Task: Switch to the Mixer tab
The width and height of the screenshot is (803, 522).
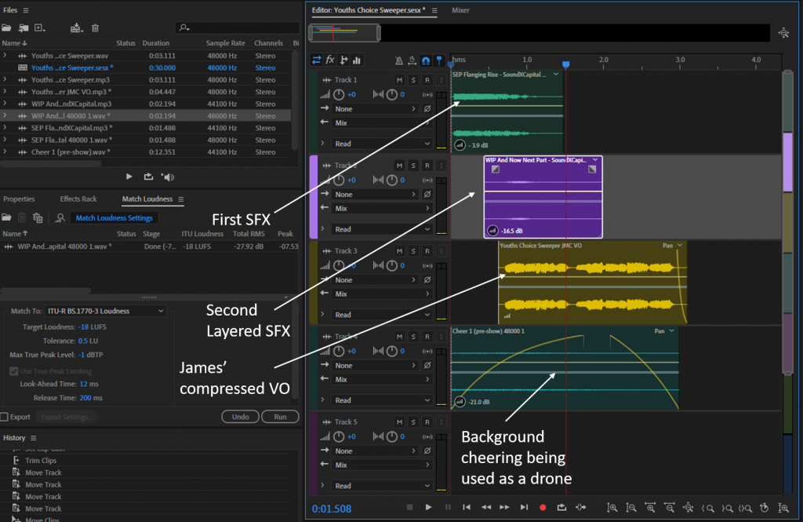Action: [x=460, y=10]
